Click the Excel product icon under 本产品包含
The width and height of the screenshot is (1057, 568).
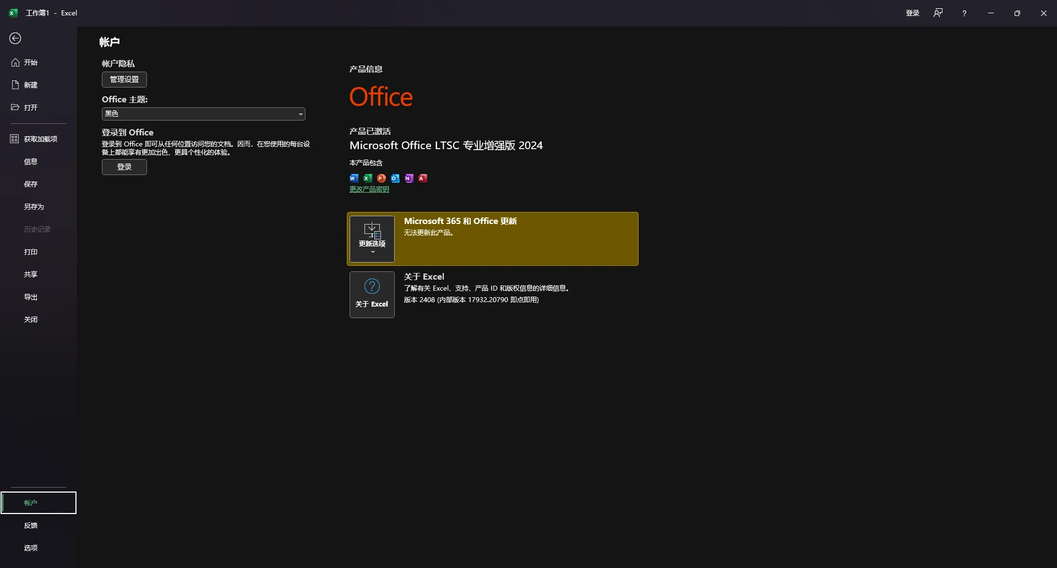[x=368, y=178]
